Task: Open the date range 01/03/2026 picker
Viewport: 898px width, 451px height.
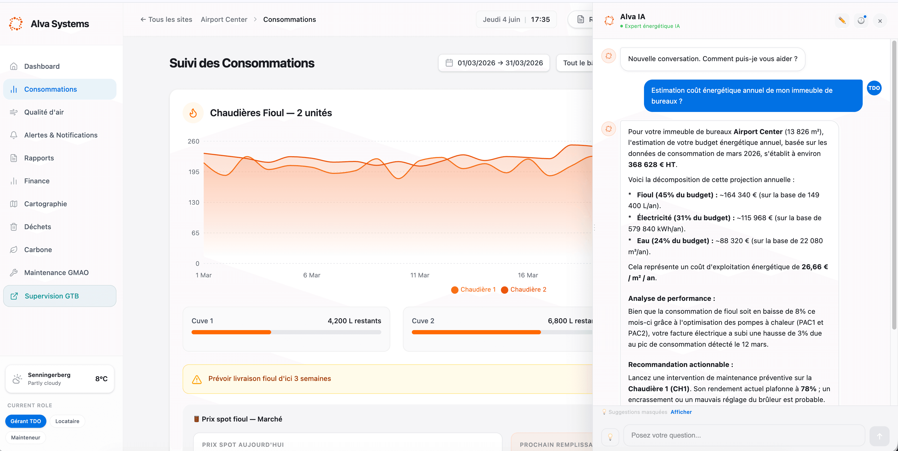Action: tap(494, 63)
